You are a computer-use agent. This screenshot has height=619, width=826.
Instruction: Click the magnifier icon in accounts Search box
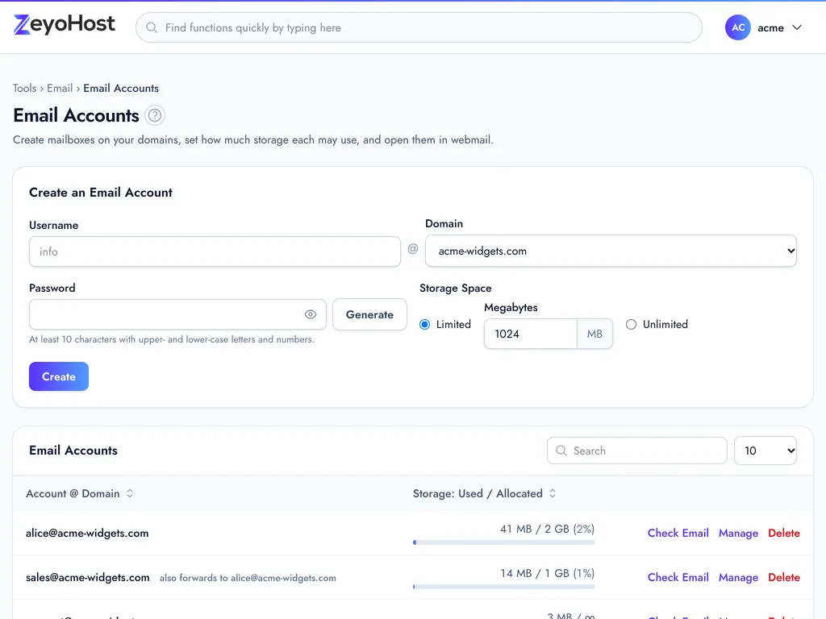561,451
